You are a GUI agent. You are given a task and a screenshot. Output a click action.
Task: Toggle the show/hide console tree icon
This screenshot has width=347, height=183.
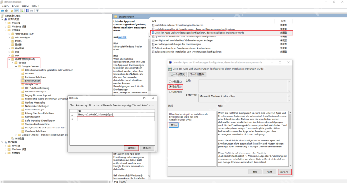[17, 11]
